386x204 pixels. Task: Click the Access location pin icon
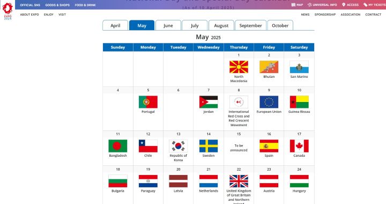344,5
